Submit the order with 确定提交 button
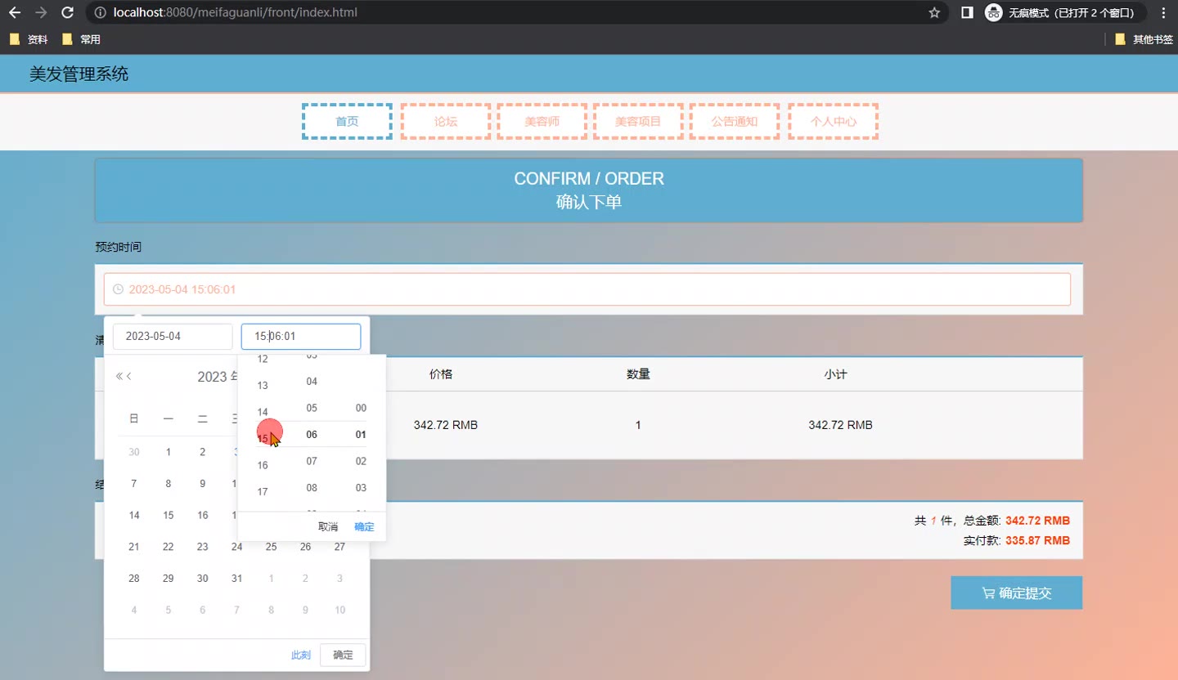1178x680 pixels. pos(1016,593)
